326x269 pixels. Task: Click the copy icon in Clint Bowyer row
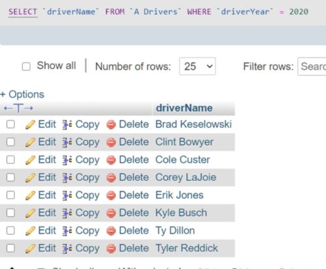point(67,142)
